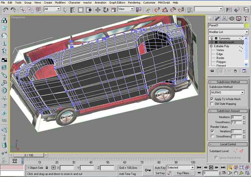Open the Modifiers menu
Screen dimensions: 251x177
point(60,2)
